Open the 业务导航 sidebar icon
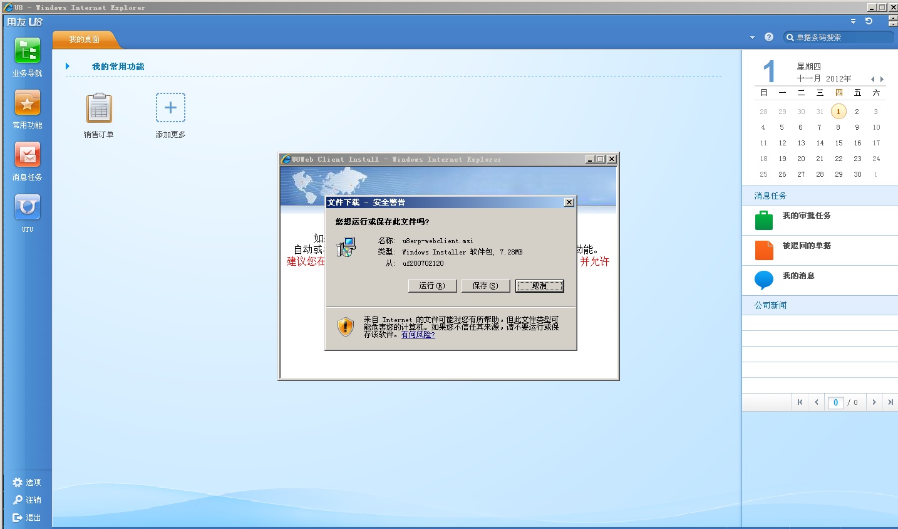898x529 pixels. click(28, 51)
